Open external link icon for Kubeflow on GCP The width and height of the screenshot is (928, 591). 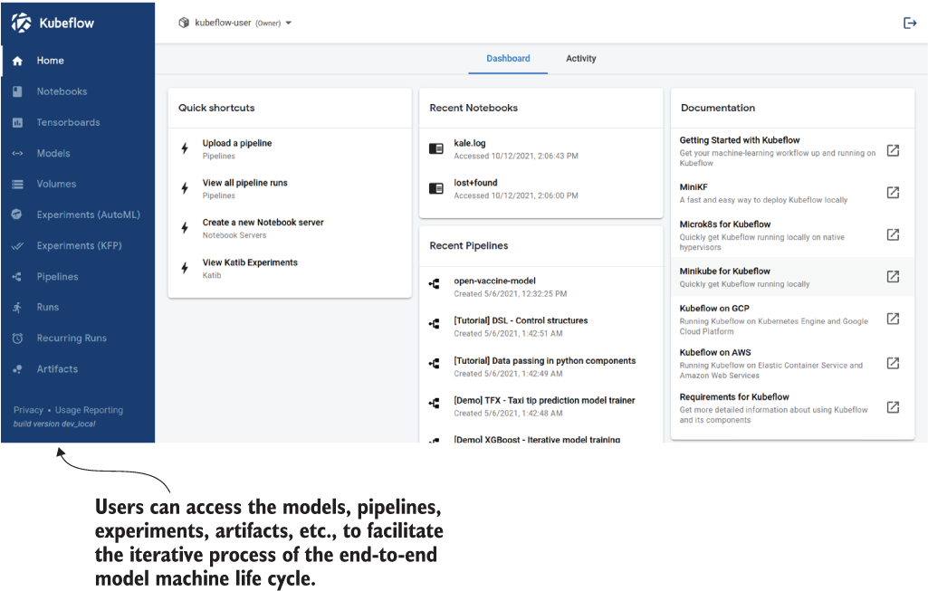point(893,319)
